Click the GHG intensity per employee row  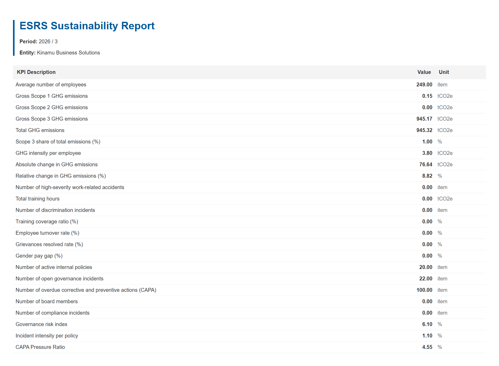coord(249,153)
